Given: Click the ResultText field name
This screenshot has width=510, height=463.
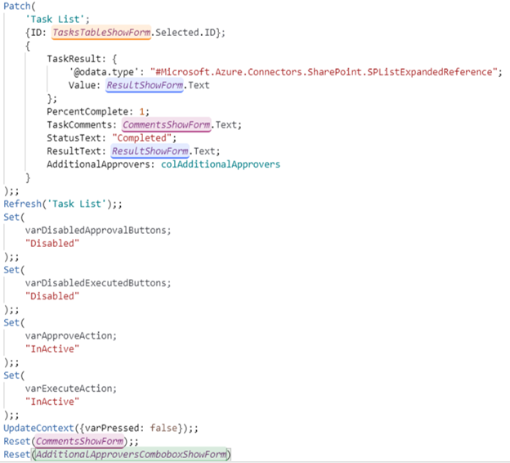Looking at the screenshot, I should coord(74,151).
